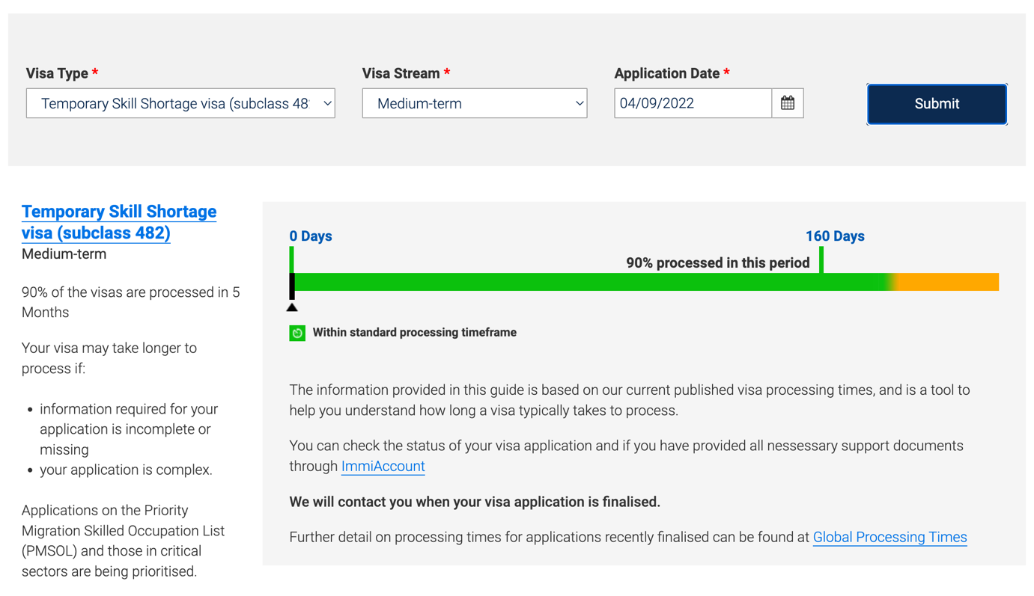Open the Visa Stream dropdown

(x=474, y=102)
